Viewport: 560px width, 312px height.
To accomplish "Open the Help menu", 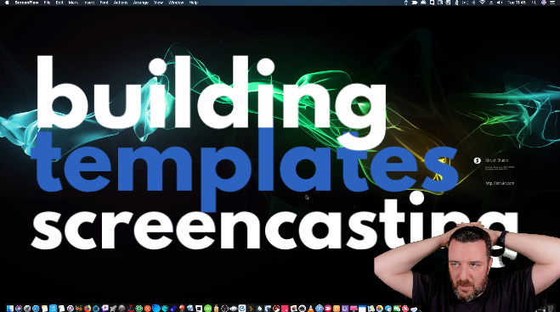I will (x=193, y=3).
